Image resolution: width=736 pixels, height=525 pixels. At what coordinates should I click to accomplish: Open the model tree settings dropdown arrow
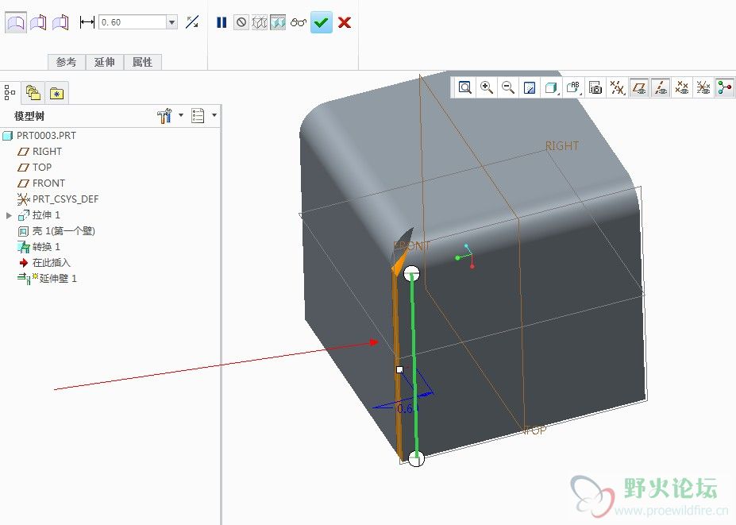point(181,115)
